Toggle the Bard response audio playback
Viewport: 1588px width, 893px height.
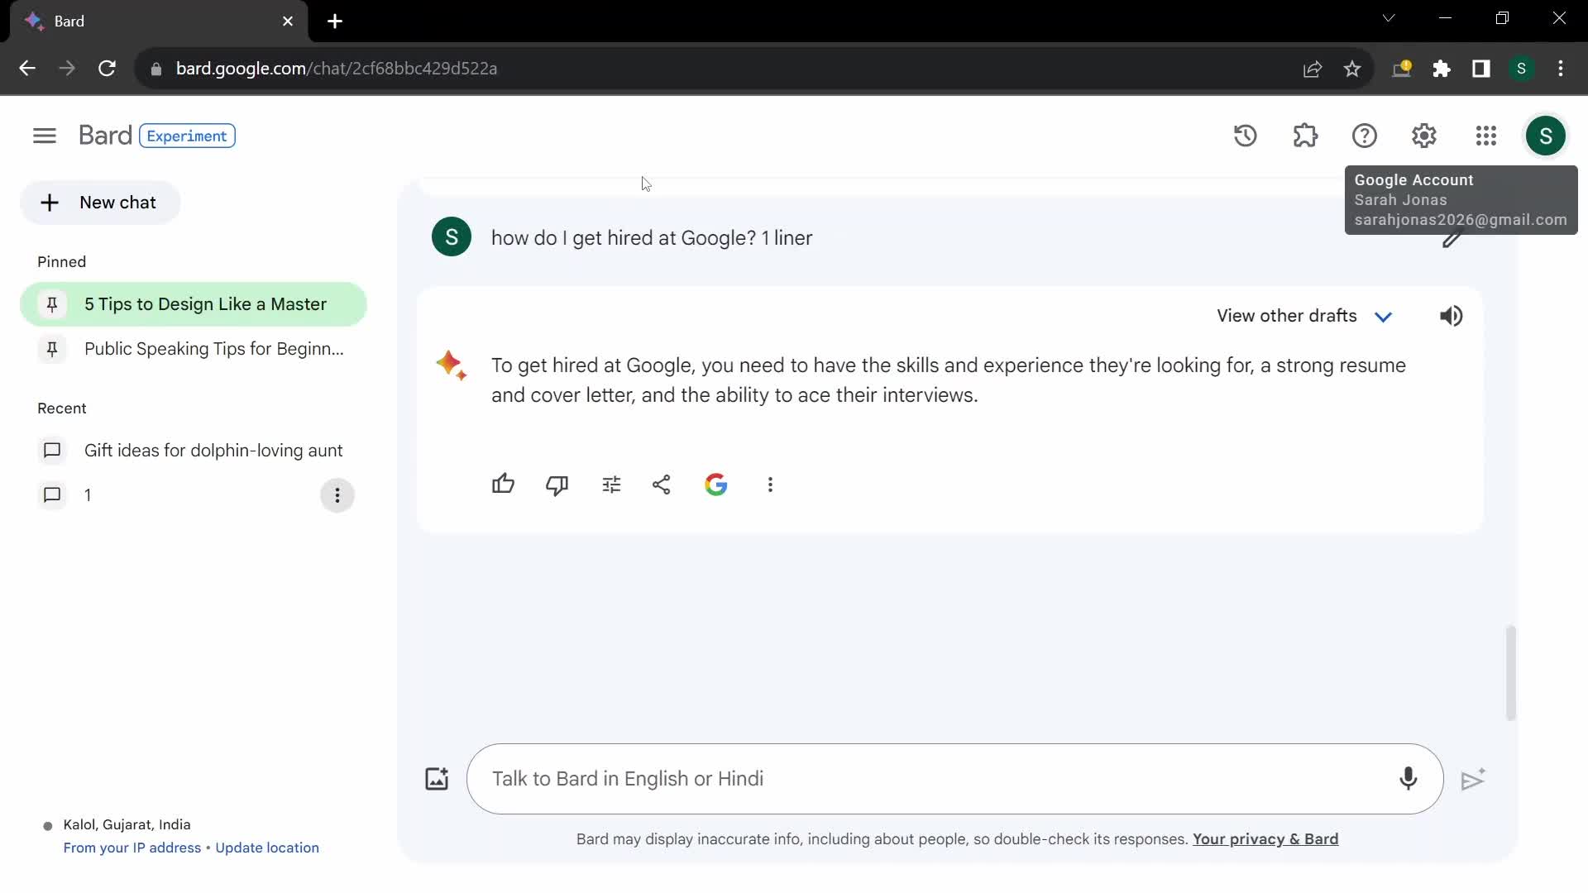click(x=1452, y=315)
